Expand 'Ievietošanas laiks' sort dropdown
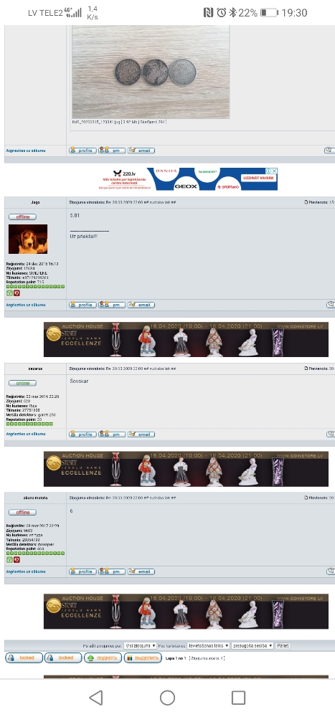This screenshot has width=335, height=717. click(x=208, y=646)
